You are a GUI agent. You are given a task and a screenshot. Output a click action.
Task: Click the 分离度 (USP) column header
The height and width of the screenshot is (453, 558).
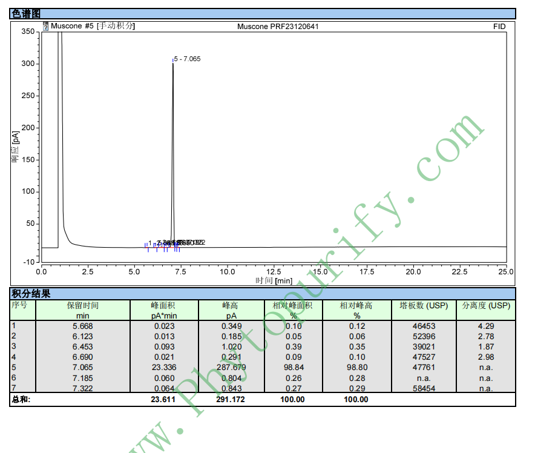[x=486, y=306]
